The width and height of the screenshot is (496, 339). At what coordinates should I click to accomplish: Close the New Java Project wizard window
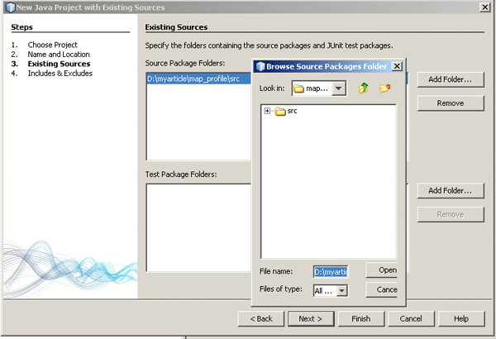coord(484,7)
